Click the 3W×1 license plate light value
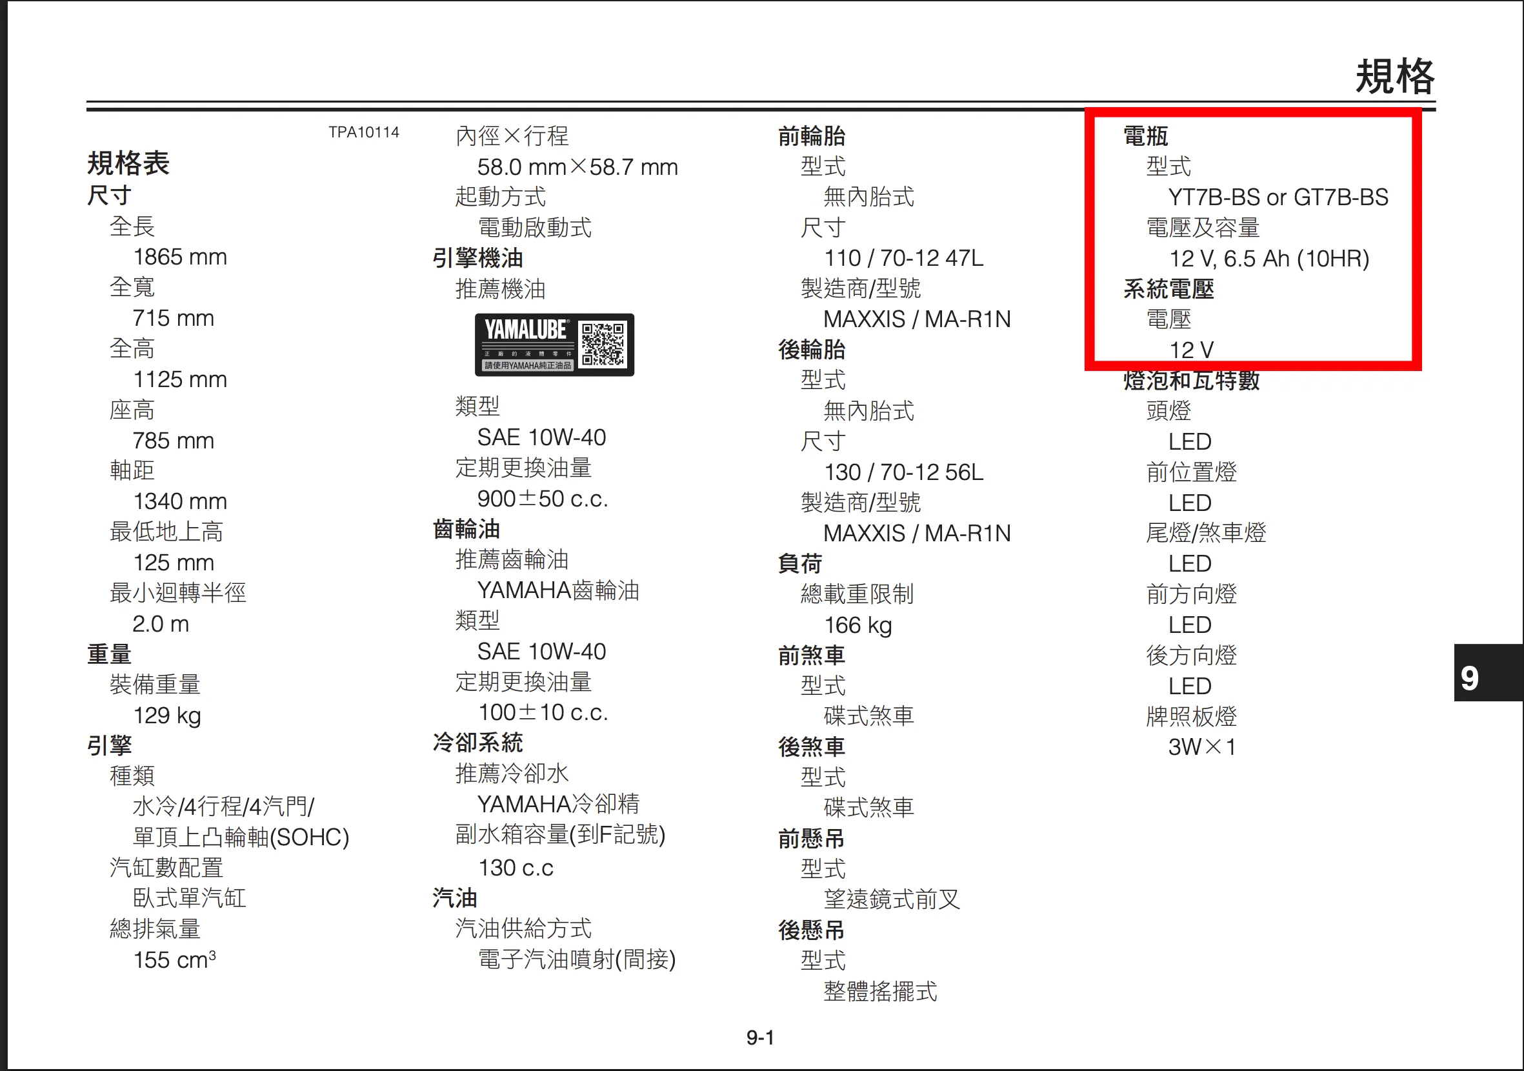Image resolution: width=1524 pixels, height=1071 pixels. coord(1202,747)
